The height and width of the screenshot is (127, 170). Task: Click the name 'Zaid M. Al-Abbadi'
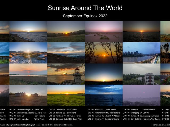click(112, 116)
